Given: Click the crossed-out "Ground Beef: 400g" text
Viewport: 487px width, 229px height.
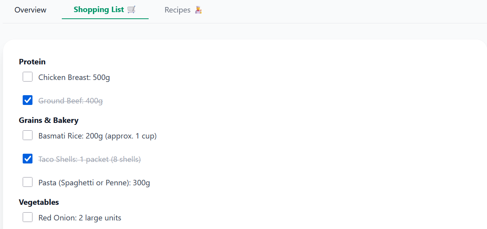Looking at the screenshot, I should [x=70, y=101].
